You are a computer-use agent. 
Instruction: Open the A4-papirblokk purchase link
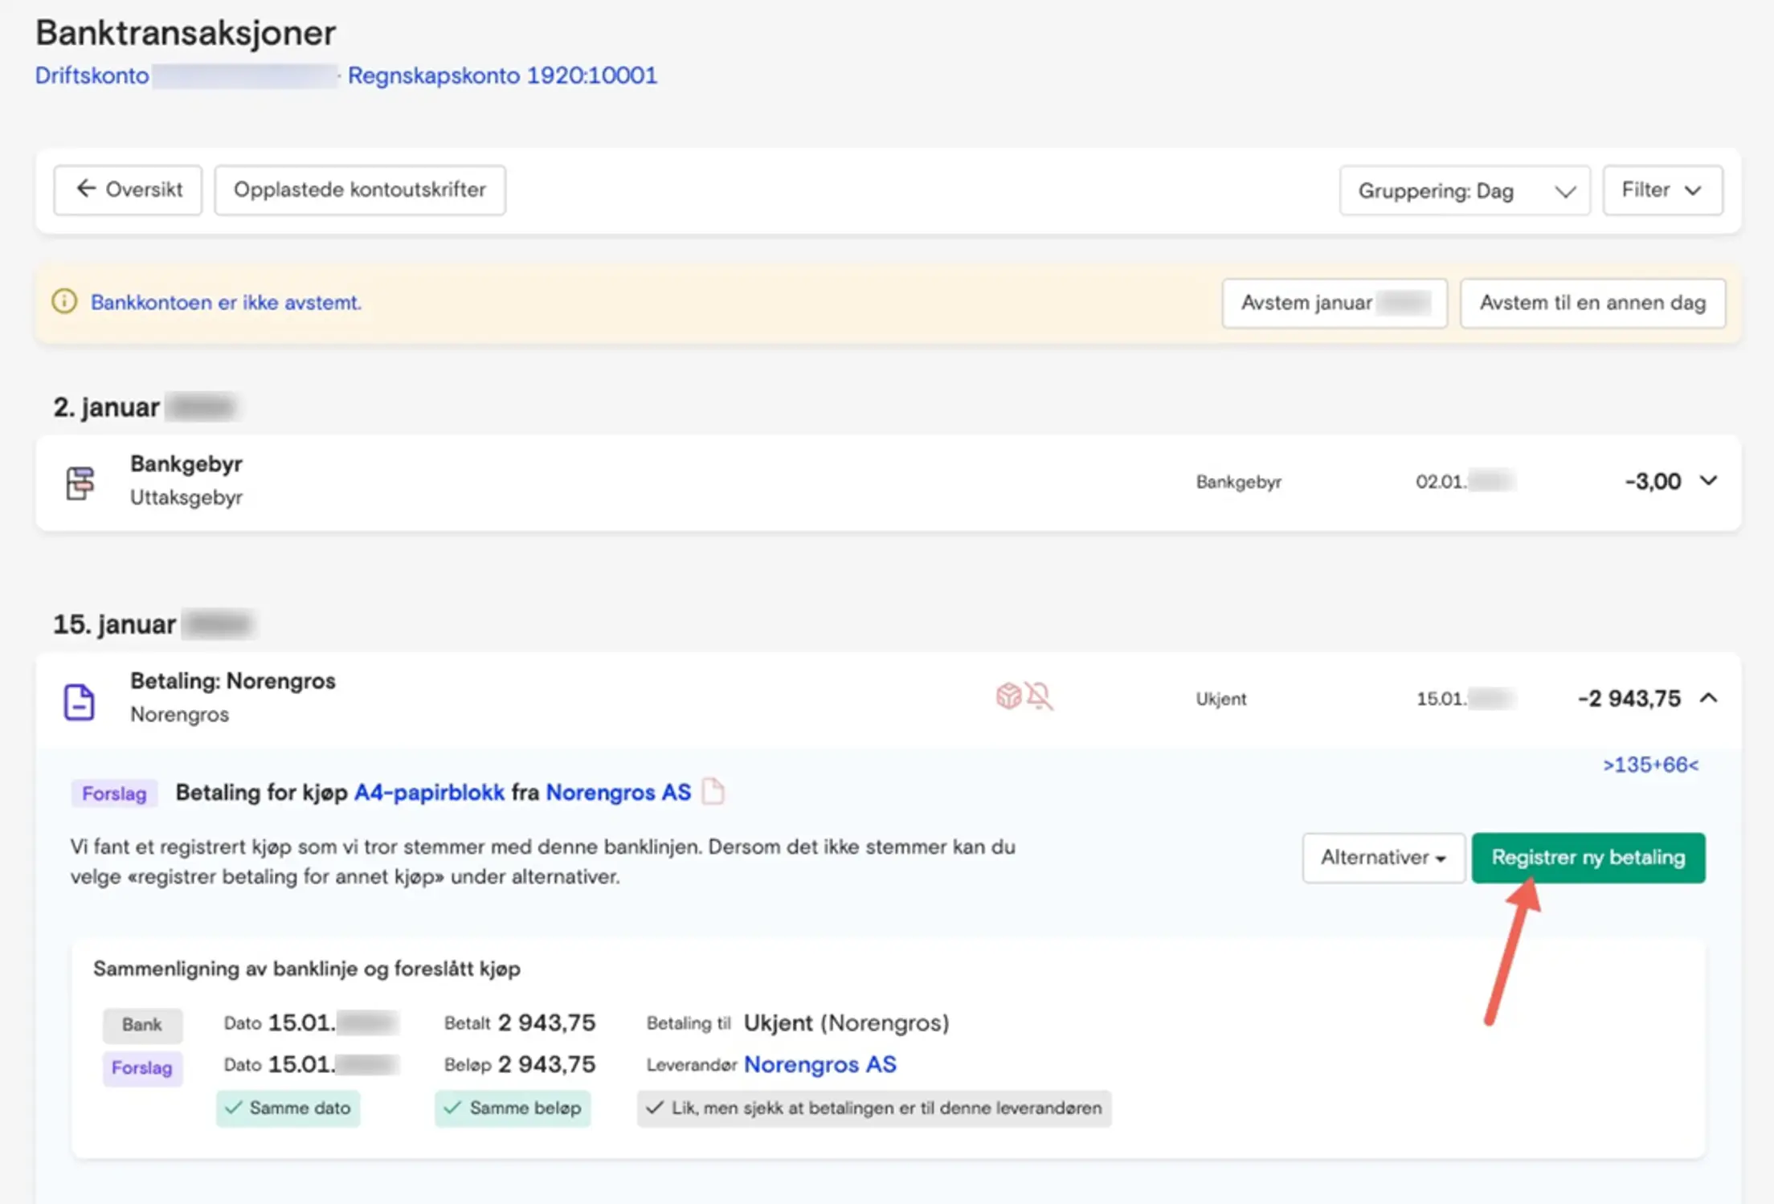[429, 792]
